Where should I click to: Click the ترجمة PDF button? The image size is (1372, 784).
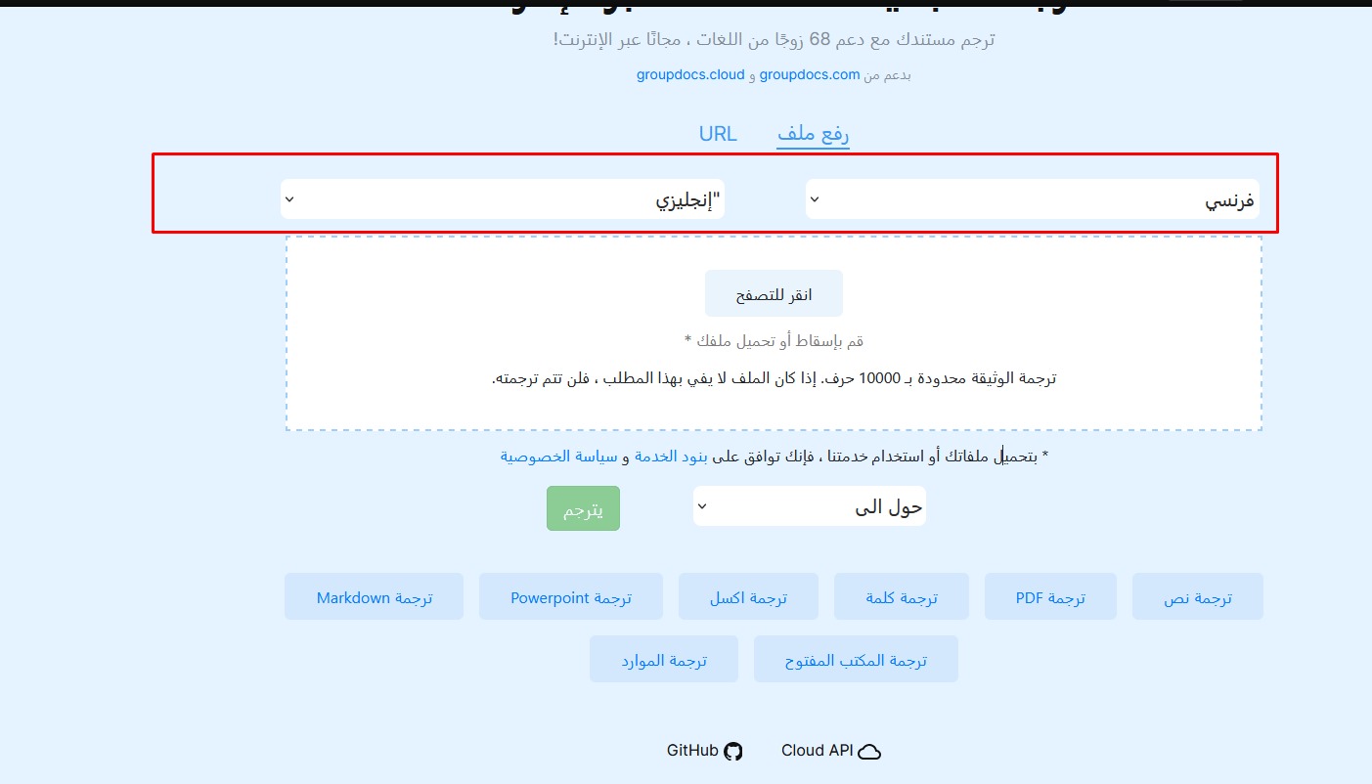click(1050, 597)
